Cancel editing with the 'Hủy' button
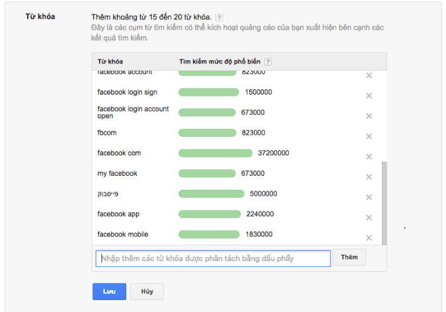Image resolution: width=446 pixels, height=312 pixels. point(147,292)
